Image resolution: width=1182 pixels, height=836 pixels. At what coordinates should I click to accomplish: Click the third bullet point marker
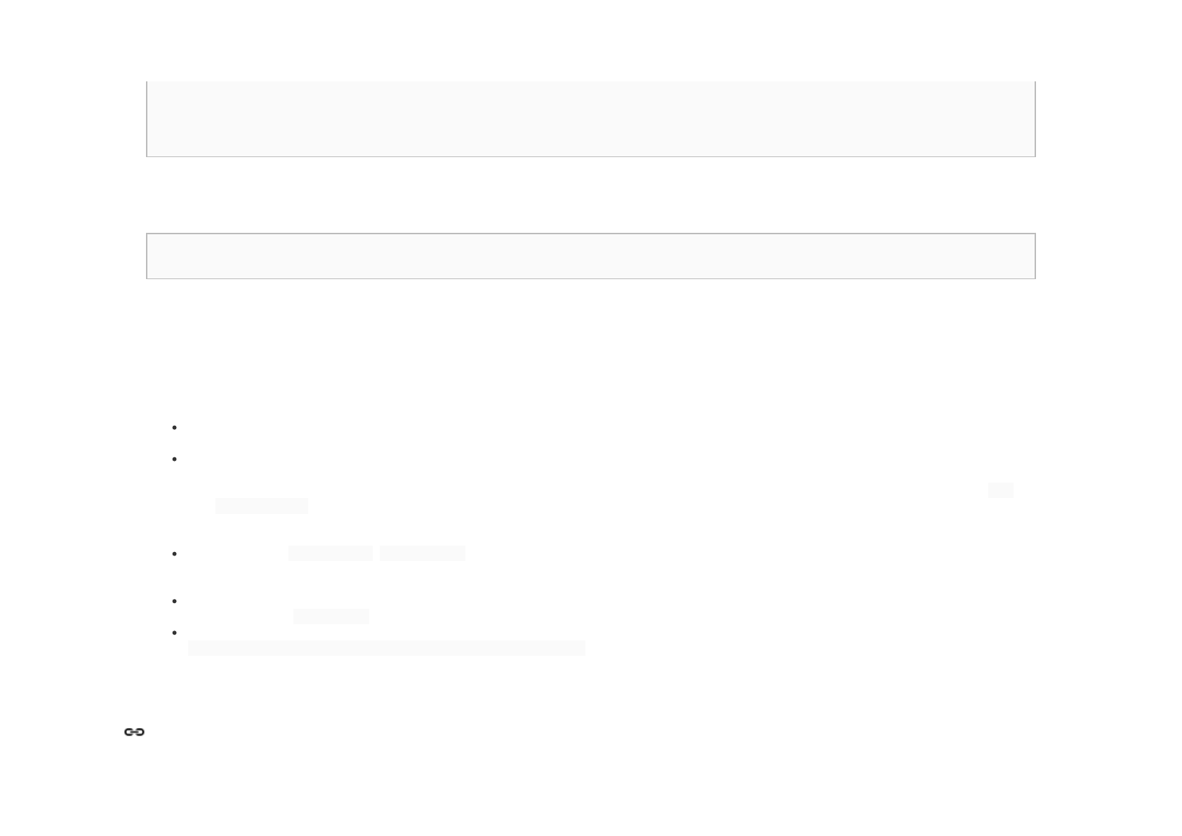(x=174, y=553)
